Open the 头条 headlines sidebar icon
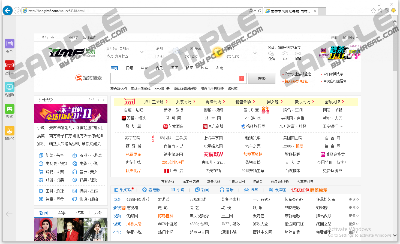The image size is (400, 244). [10, 44]
